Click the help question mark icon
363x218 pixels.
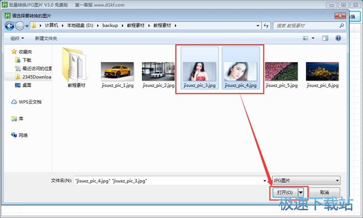(338, 38)
